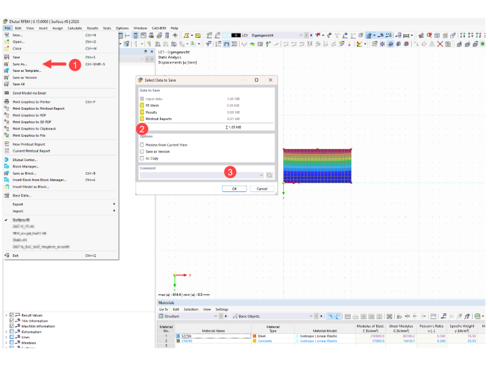The width and height of the screenshot is (488, 366).
Task: Click the colored surface model in viewport
Action: coord(317,166)
